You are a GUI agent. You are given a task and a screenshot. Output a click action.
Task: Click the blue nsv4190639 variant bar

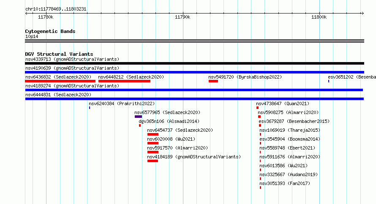[x=194, y=72]
